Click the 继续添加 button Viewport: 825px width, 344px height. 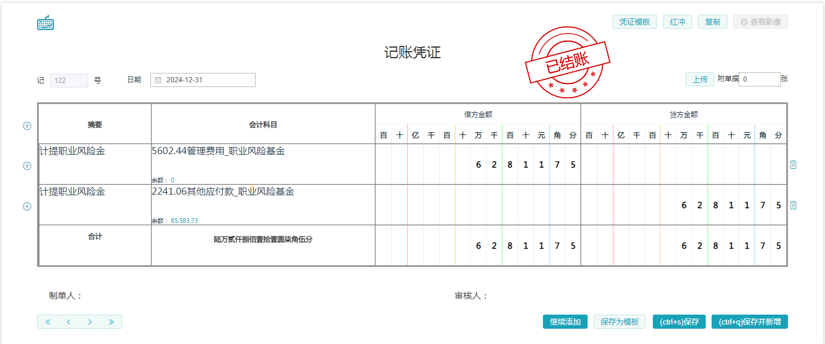point(565,322)
